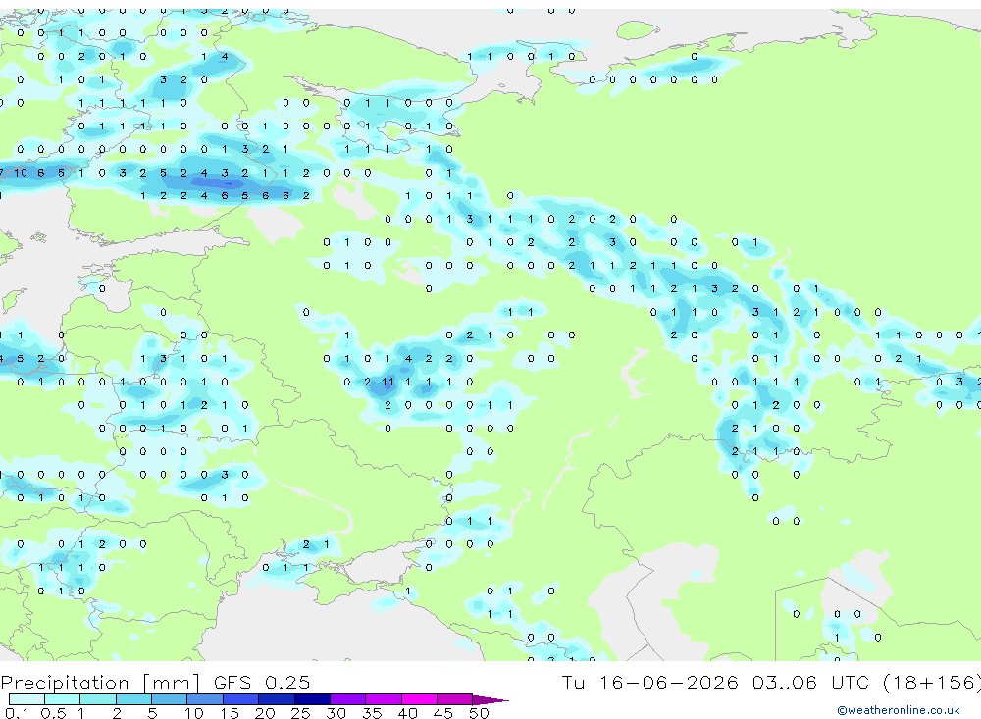Click the legend arrow tip above 50 mm
Image resolution: width=981 pixels, height=719 pixels.
[490, 699]
